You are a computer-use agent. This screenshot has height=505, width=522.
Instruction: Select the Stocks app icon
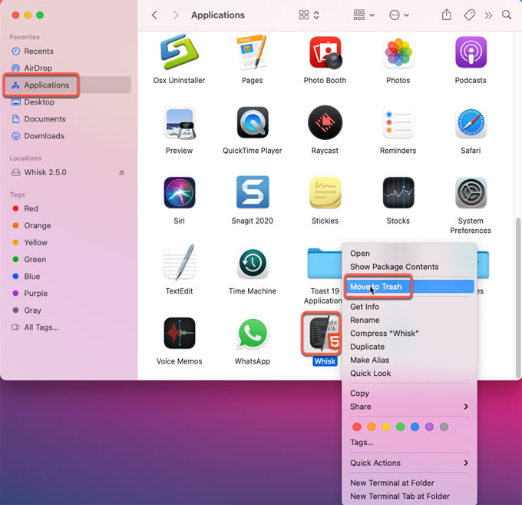(x=398, y=193)
